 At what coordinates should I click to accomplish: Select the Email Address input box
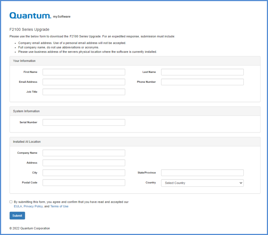pos(83,82)
